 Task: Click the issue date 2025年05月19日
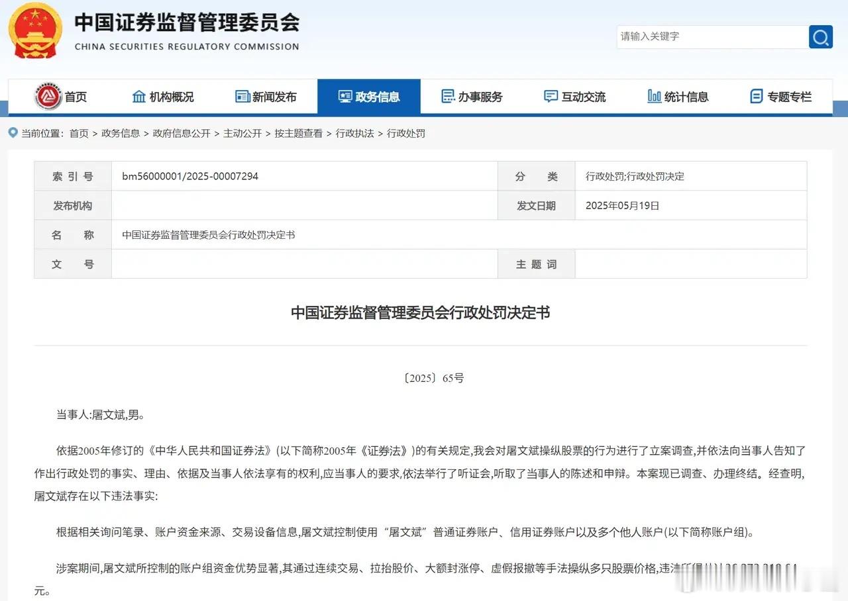click(623, 205)
